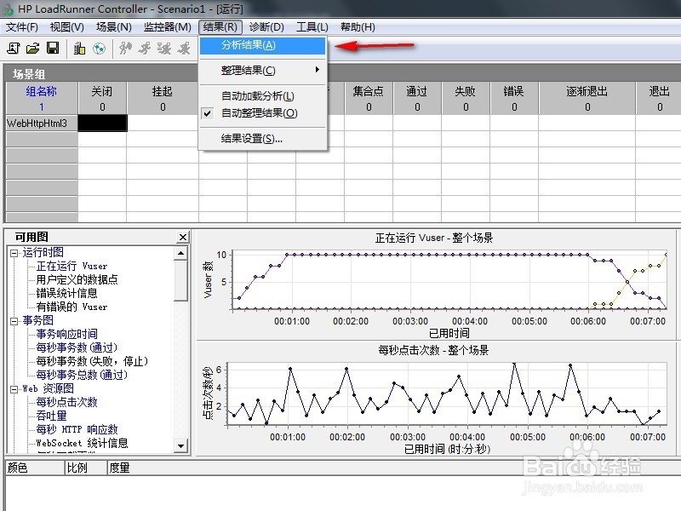681x511 pixels.
Task: Save the current scenario
Action: (54, 49)
